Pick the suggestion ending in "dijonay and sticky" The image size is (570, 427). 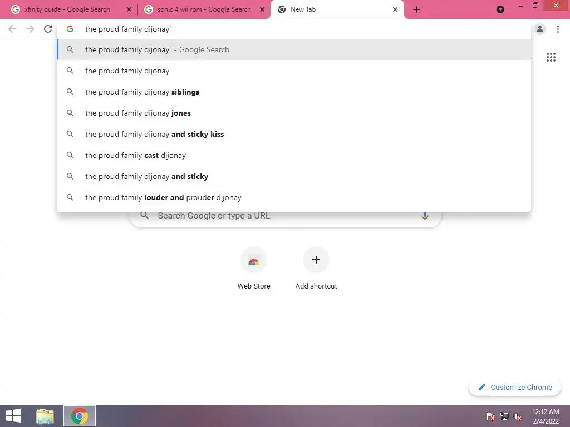294,176
